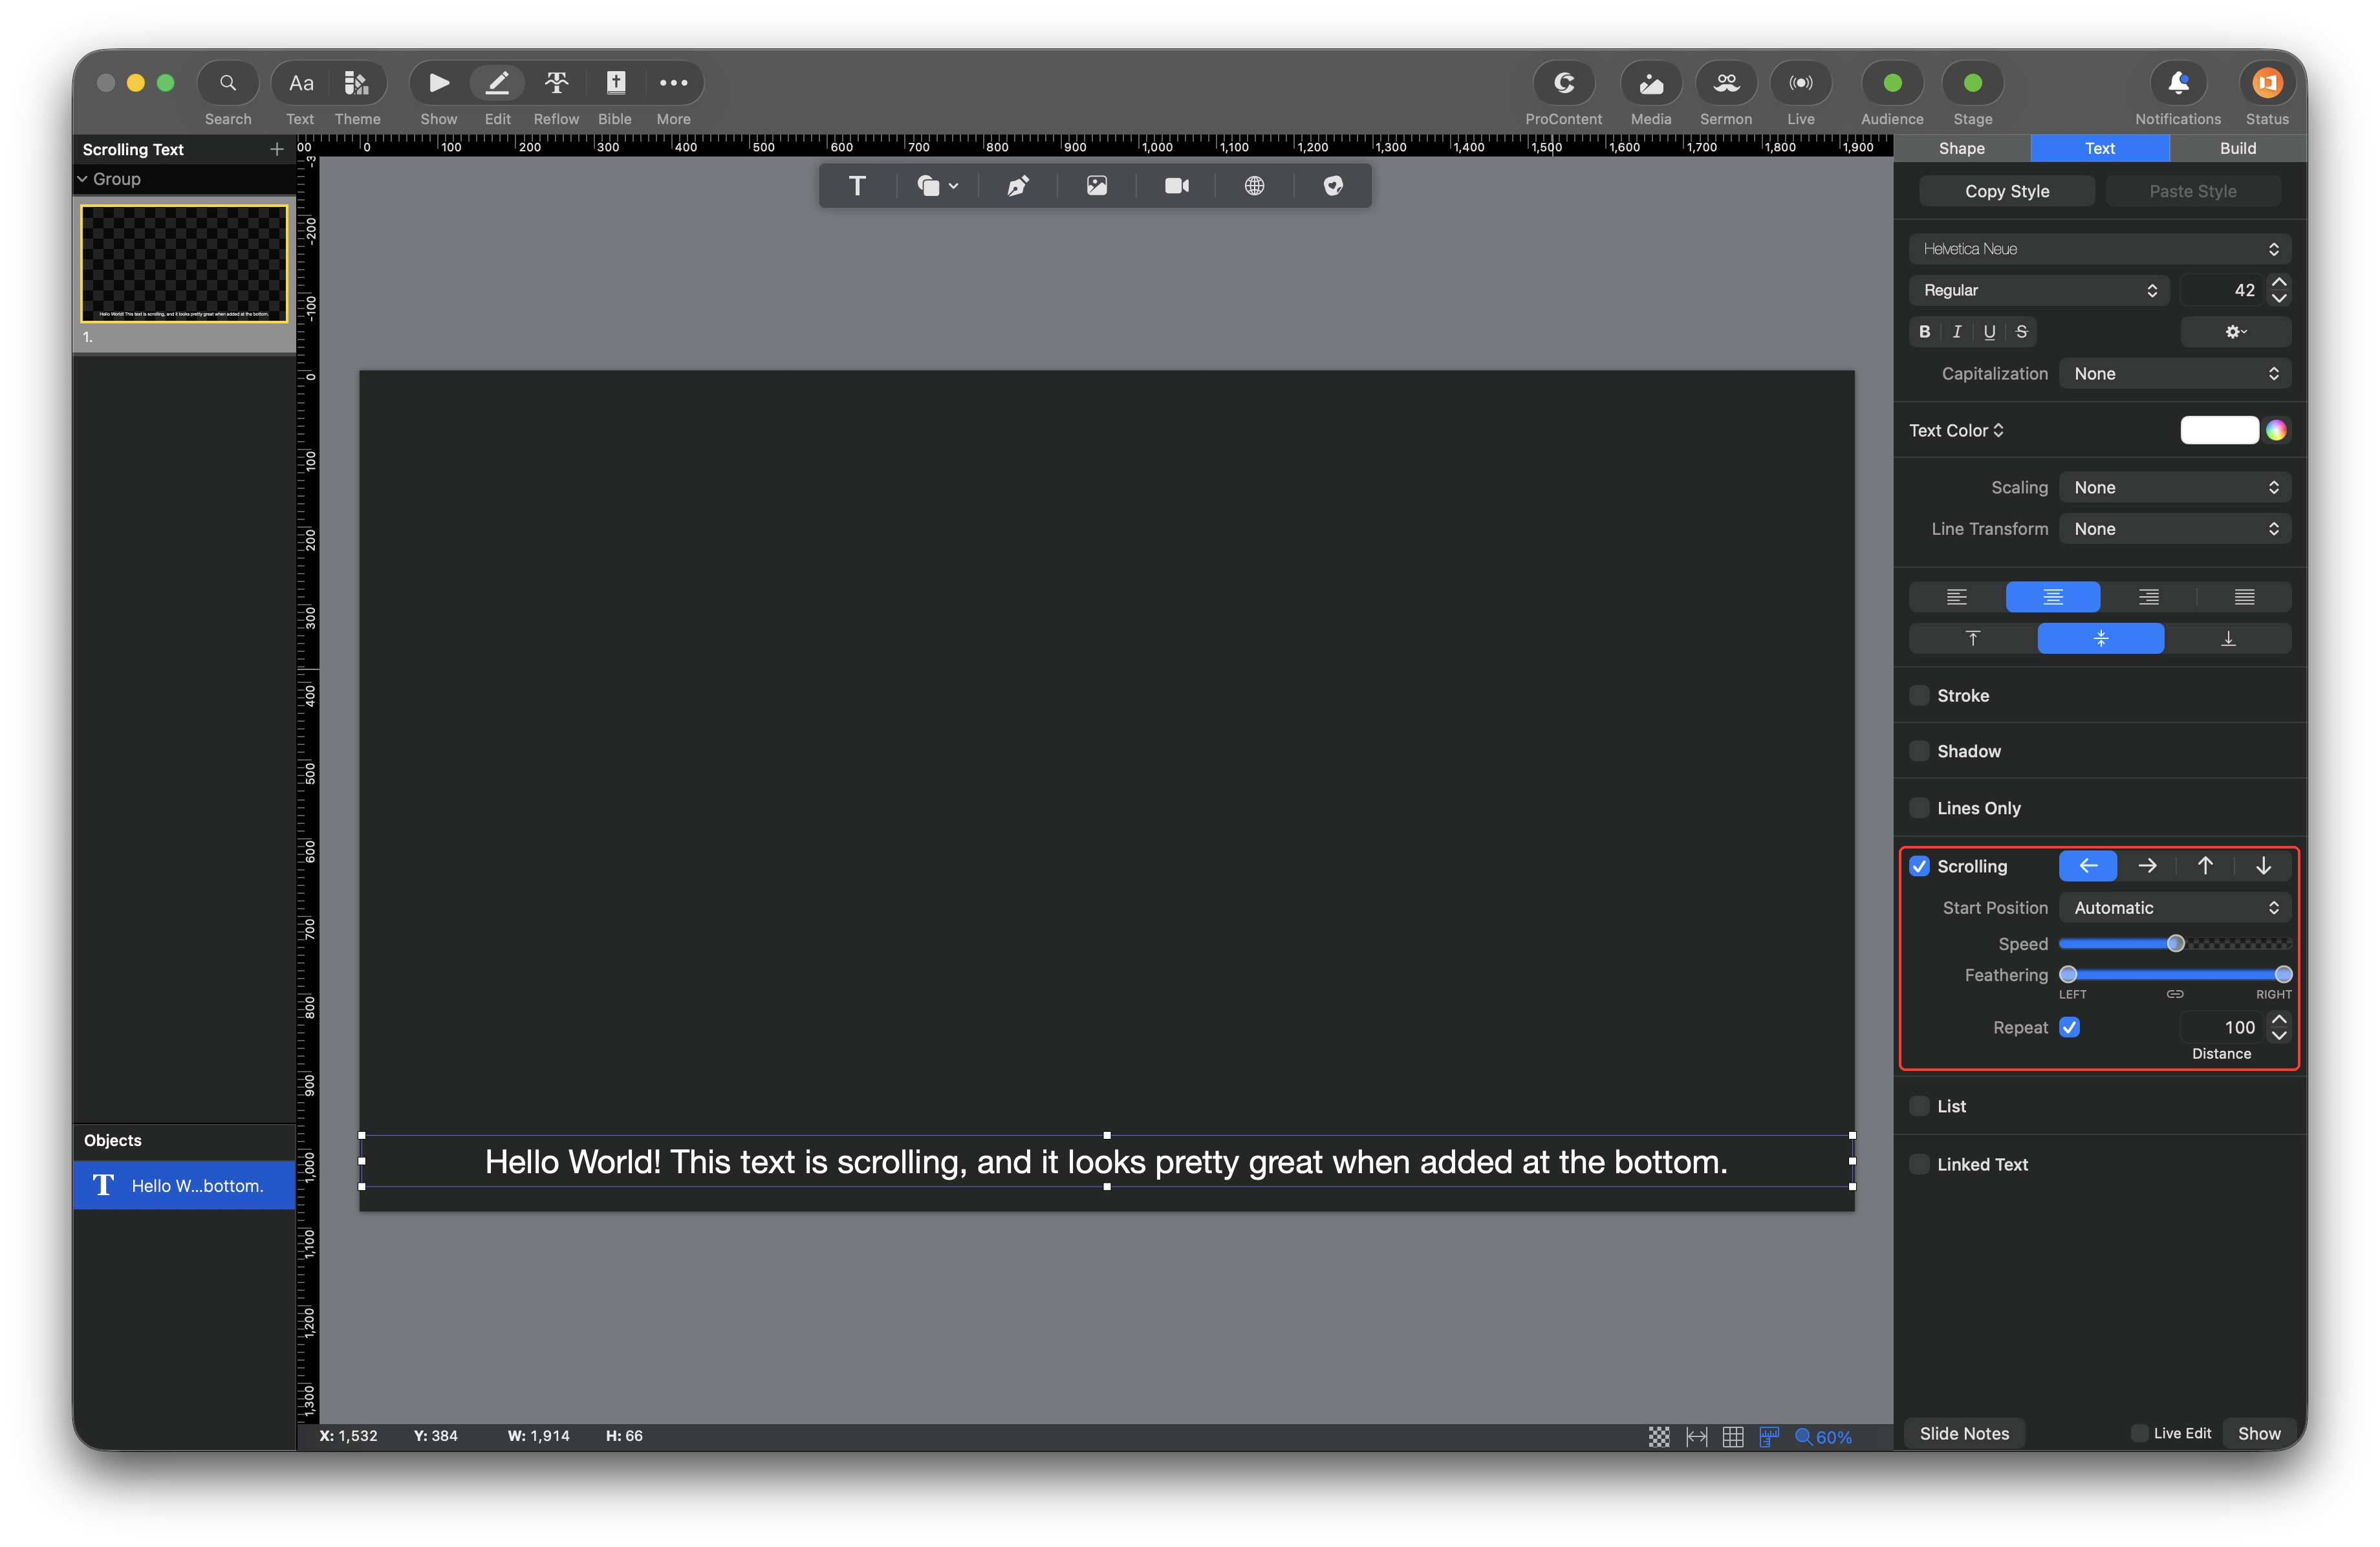Click the Speed slider handle
2380x1547 pixels.
point(2175,944)
